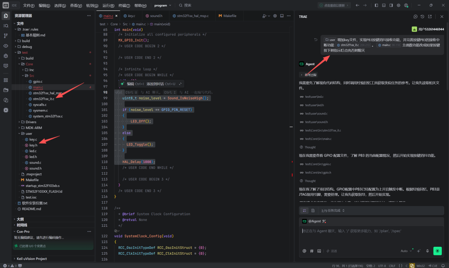Click the @ mention icon in chat input
This screenshot has height=268, width=449.
(304, 251)
